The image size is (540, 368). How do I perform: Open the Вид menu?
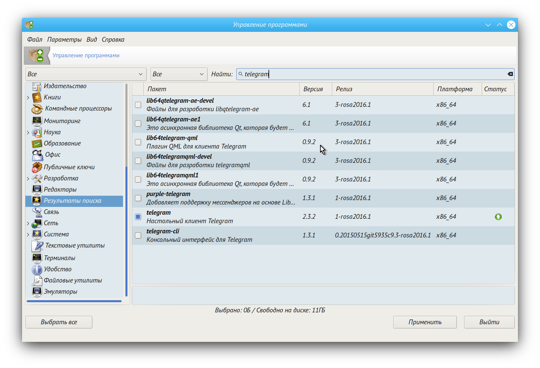(x=92, y=40)
